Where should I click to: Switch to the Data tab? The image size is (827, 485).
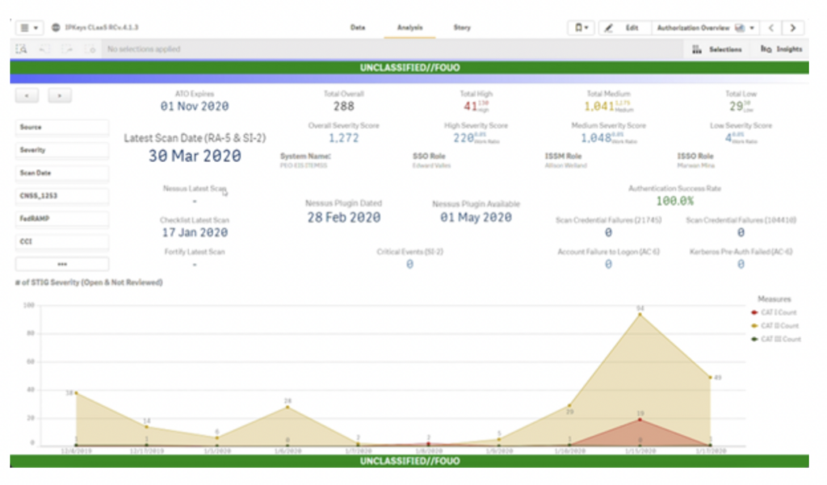[358, 27]
